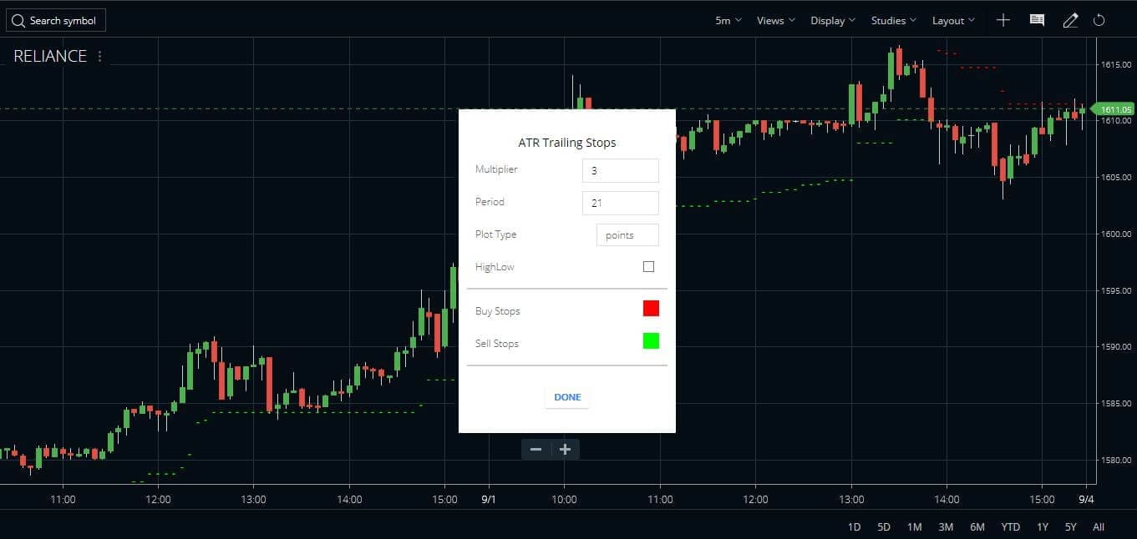Click the minus zoom-out control below the dialog
Viewport: 1137px width, 539px height.
(x=536, y=449)
